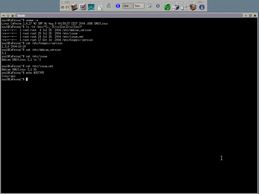
Task: Open the file drawer icon in the panel
Action: tap(74, 7)
